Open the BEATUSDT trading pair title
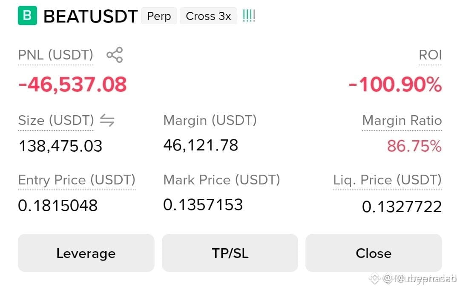This screenshot has width=460, height=289. [91, 16]
